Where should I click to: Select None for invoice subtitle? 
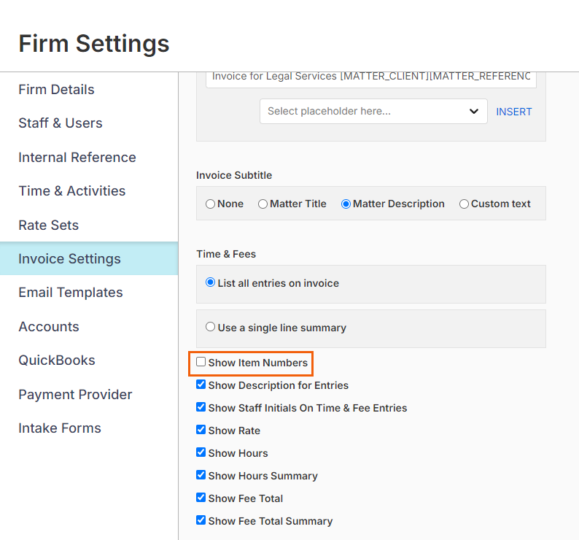click(210, 204)
